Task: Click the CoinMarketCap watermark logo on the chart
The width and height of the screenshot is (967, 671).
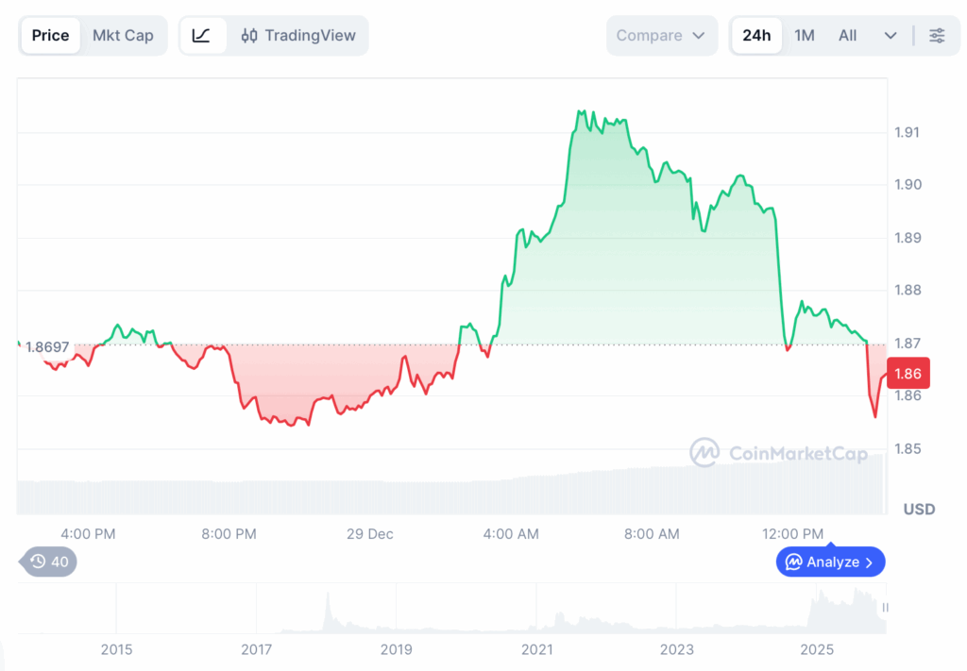Action: click(x=706, y=453)
